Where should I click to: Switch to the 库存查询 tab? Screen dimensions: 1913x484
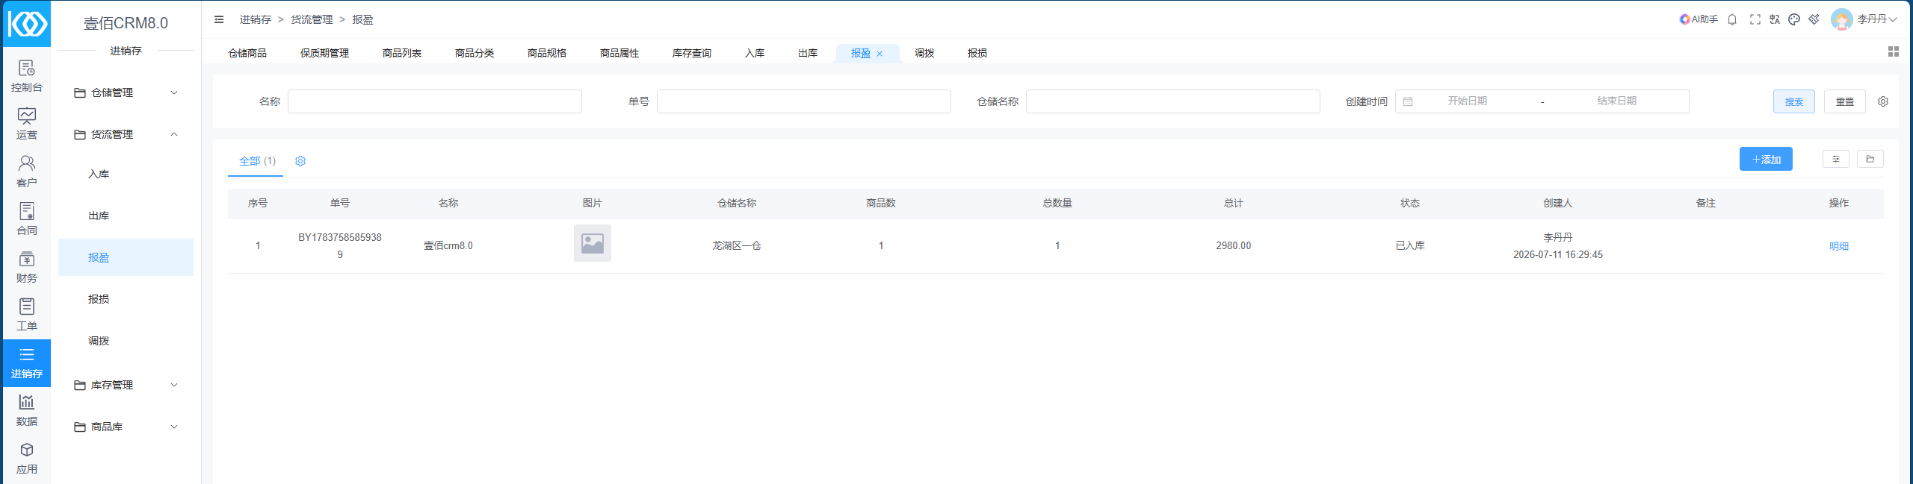tap(692, 53)
